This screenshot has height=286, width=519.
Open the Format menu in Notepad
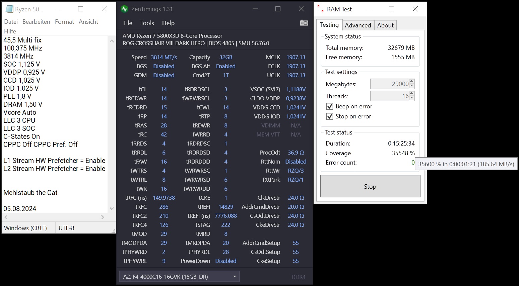coord(64,22)
